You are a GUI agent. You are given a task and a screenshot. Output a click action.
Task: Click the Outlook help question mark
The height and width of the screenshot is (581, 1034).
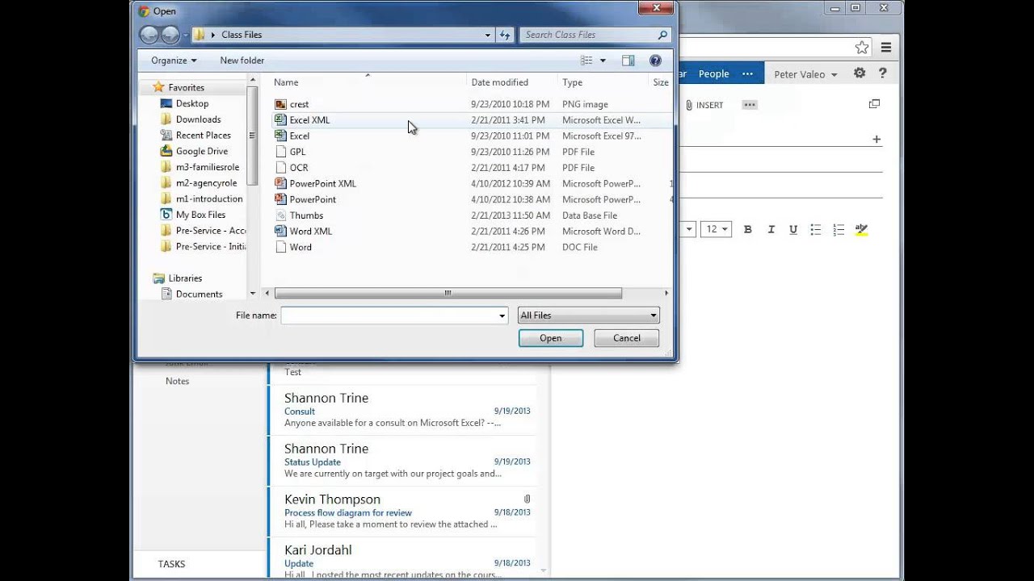883,73
